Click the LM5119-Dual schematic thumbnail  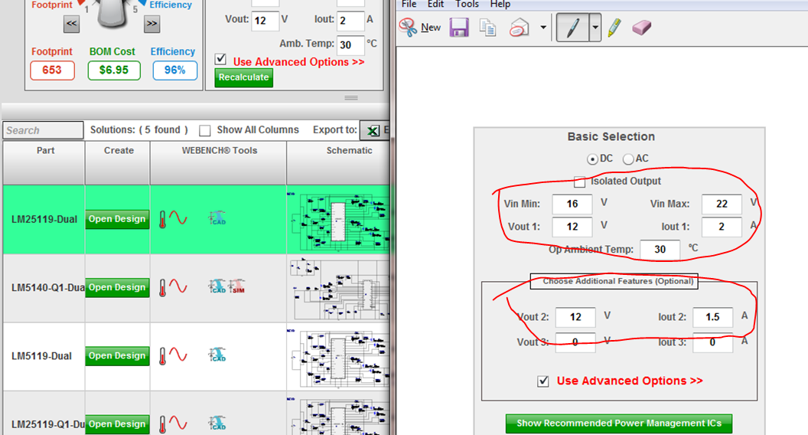[x=338, y=357]
